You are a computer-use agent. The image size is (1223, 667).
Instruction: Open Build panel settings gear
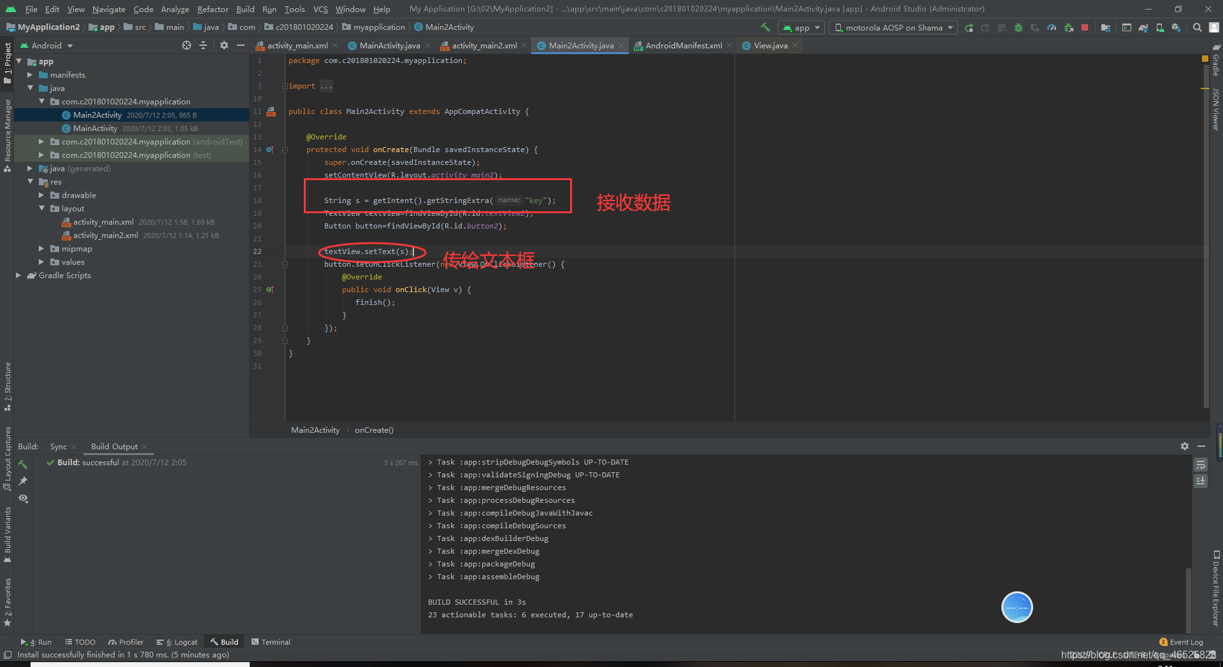[x=1185, y=446]
